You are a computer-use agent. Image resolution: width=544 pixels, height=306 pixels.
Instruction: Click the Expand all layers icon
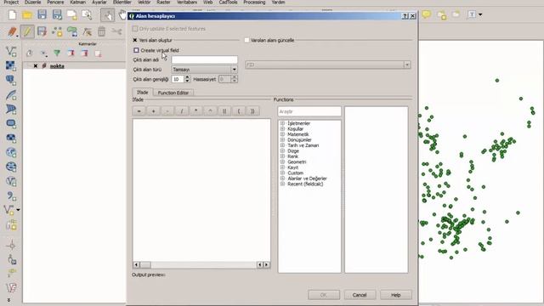point(71,53)
